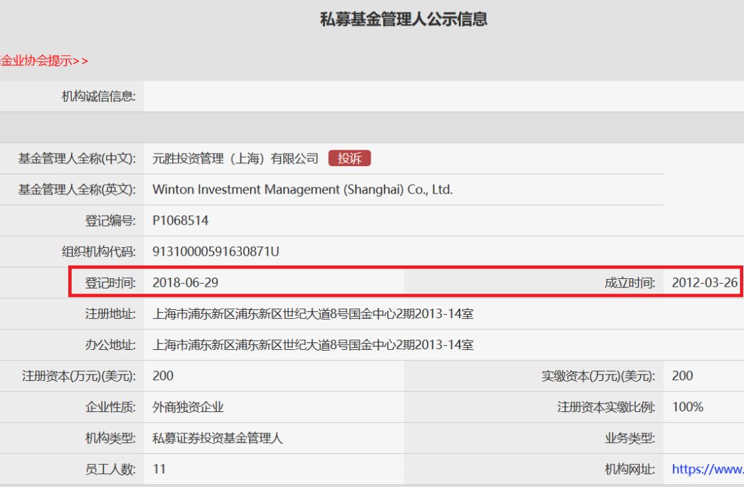Click the 登记编号 label
This screenshot has width=744, height=487.
(110, 220)
